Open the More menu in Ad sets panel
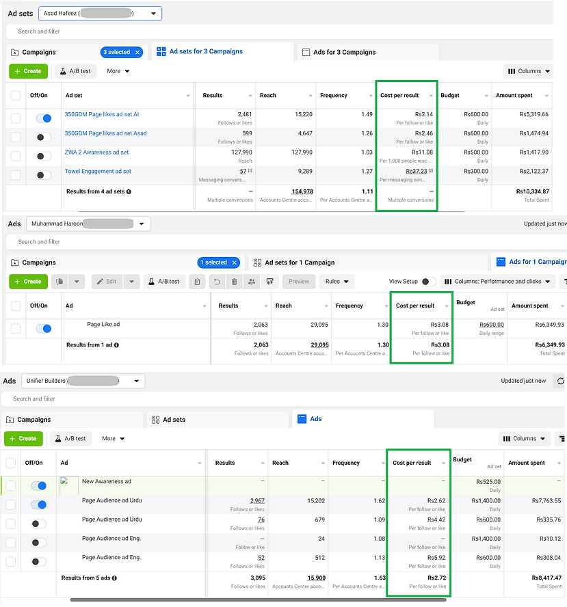The image size is (567, 607). coord(118,71)
